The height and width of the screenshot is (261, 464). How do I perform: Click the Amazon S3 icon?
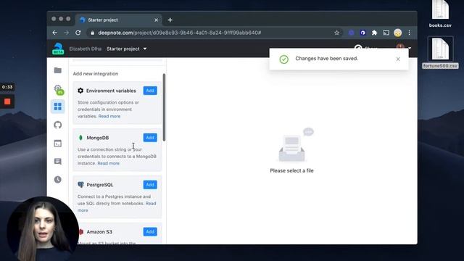[80, 232]
